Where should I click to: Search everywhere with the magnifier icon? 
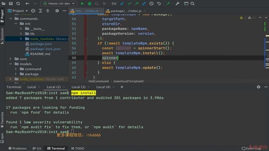click(193, 3)
